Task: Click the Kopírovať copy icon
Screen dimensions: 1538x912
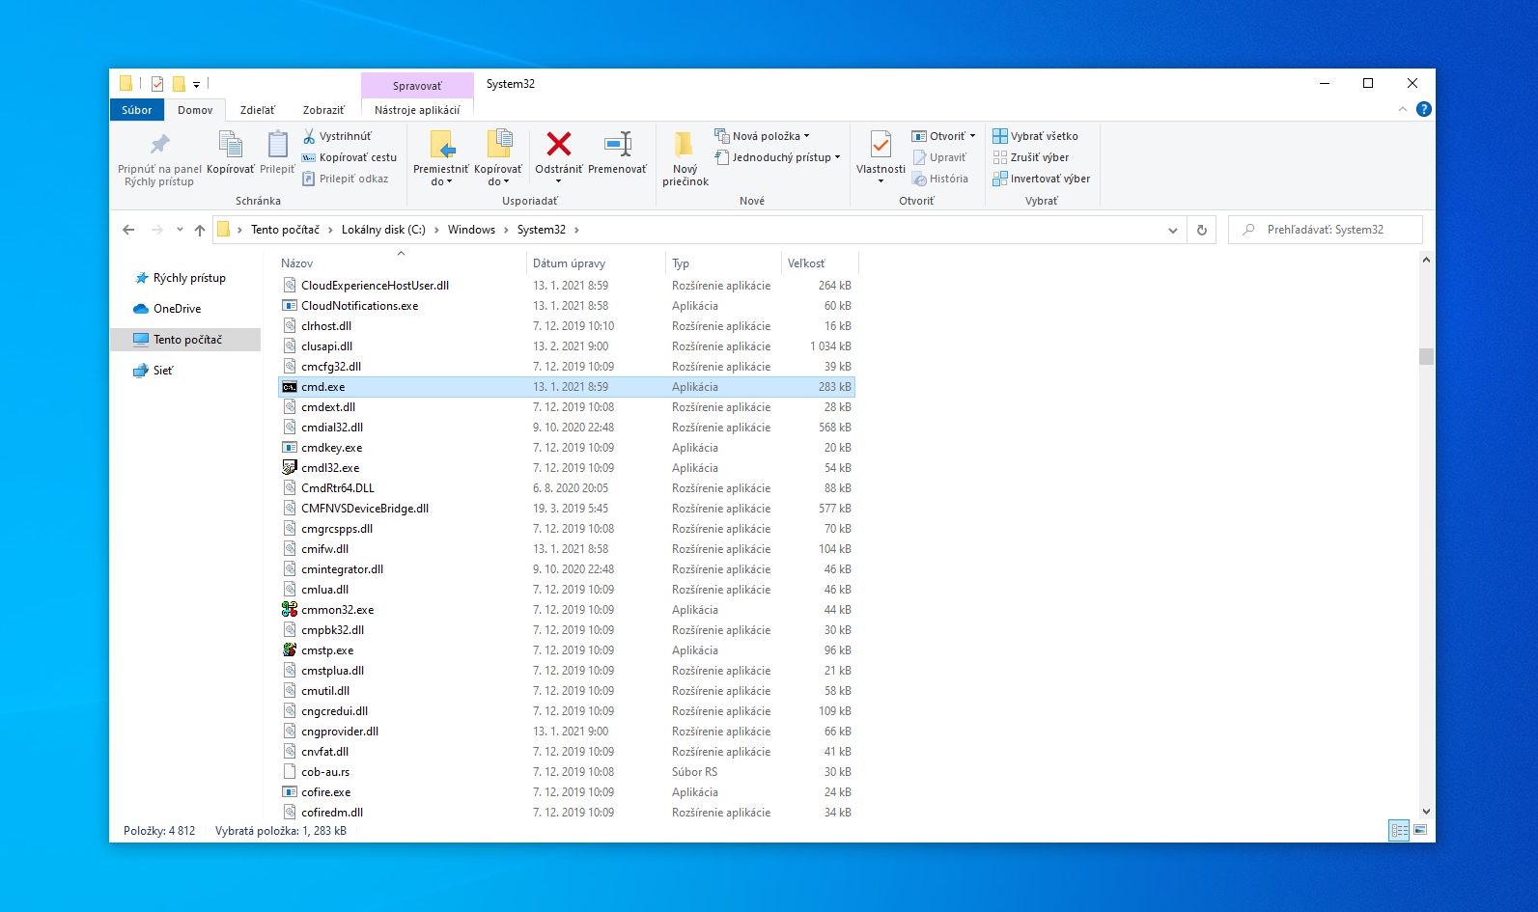Action: (x=231, y=152)
